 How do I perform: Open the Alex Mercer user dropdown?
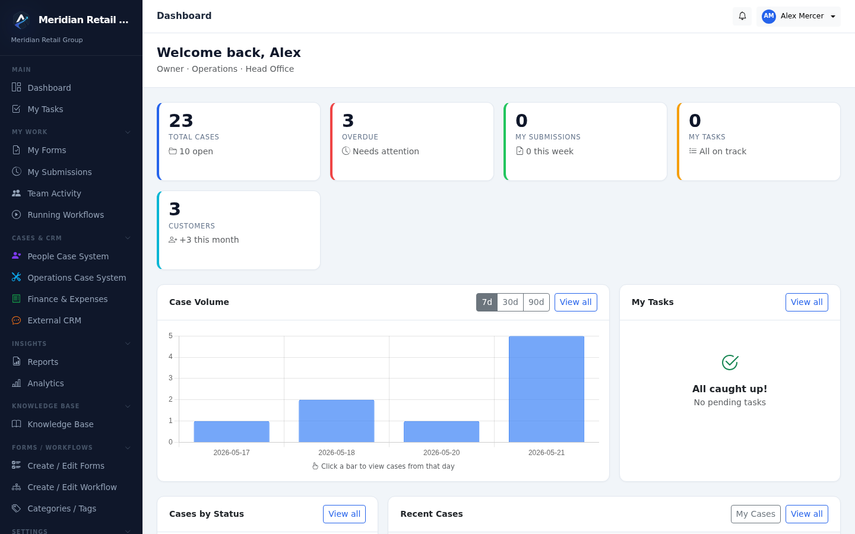tap(799, 17)
